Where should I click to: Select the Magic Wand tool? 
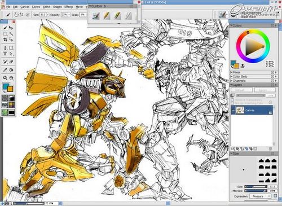11,34
